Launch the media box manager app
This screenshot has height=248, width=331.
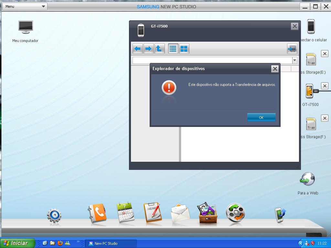coord(207,212)
